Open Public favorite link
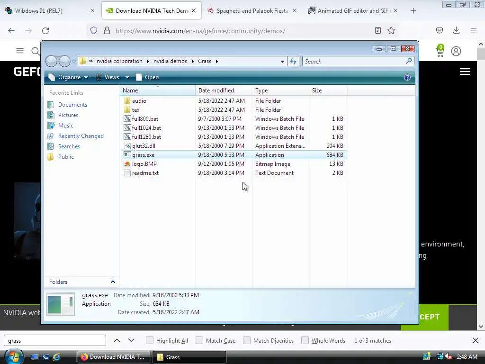This screenshot has width=485, height=364. (66, 156)
